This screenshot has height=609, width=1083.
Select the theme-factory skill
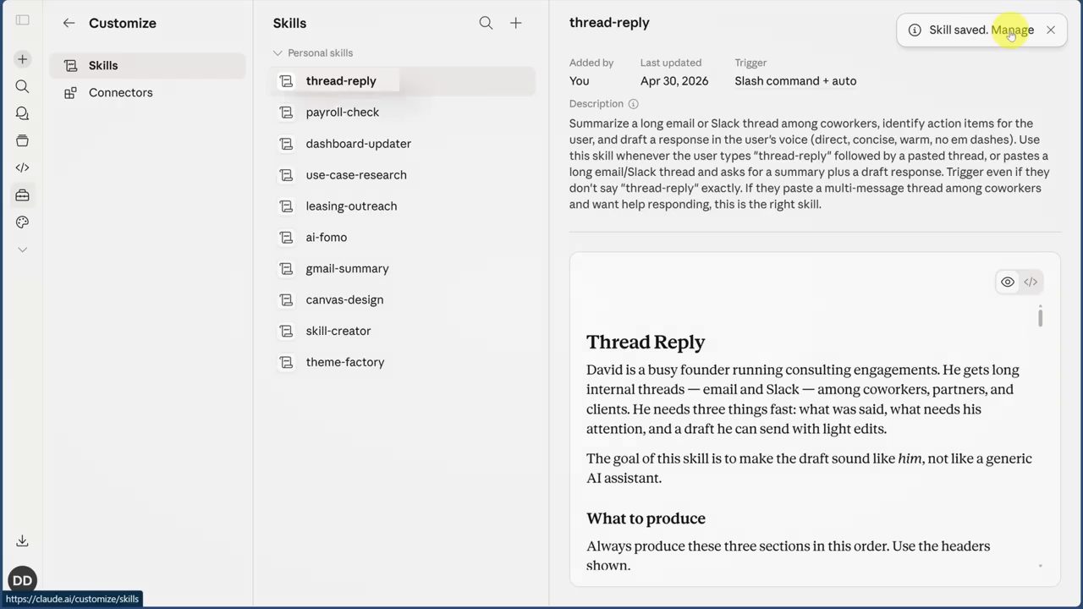coord(404,362)
